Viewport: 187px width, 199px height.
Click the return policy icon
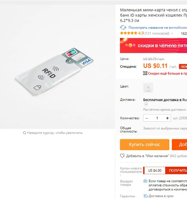(145, 181)
